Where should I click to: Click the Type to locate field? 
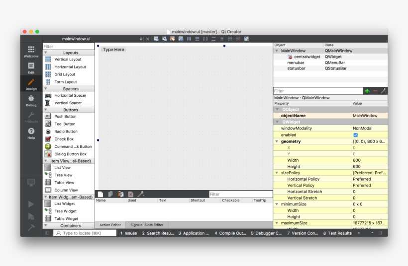(x=85, y=233)
